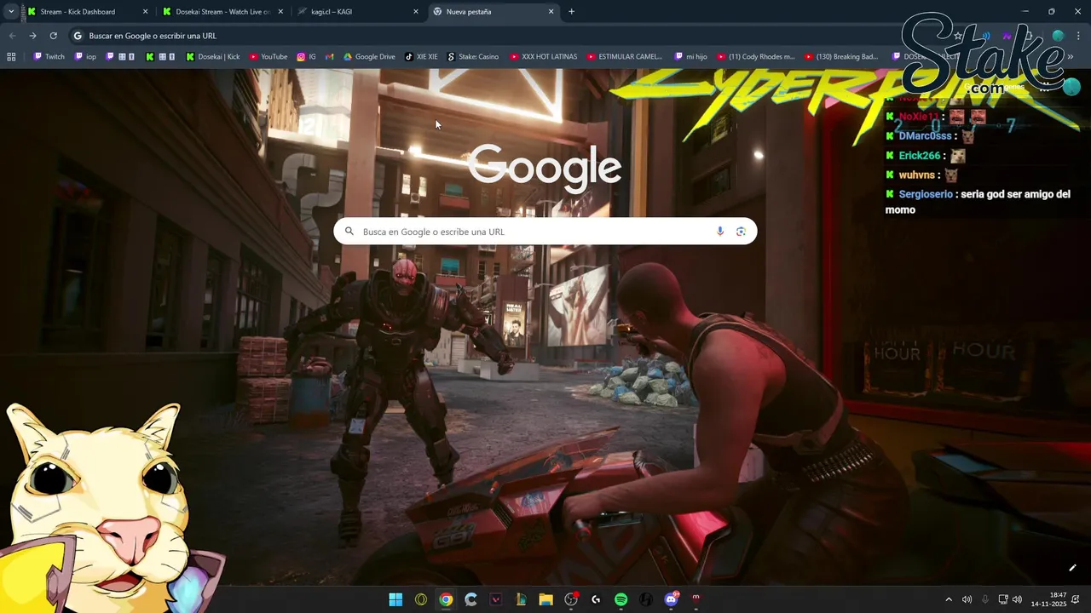This screenshot has height=613, width=1091.
Task: Open the iop bookmark
Action: click(x=86, y=57)
